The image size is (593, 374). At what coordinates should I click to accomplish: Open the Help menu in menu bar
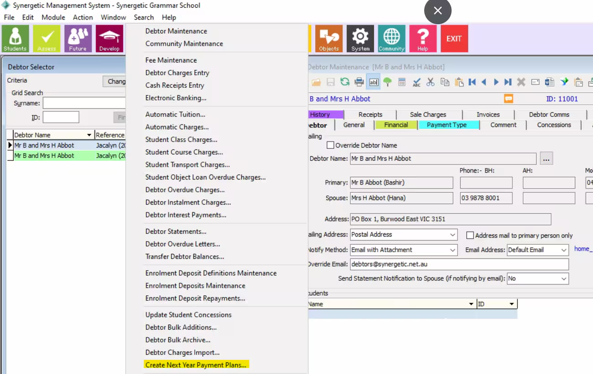169,17
